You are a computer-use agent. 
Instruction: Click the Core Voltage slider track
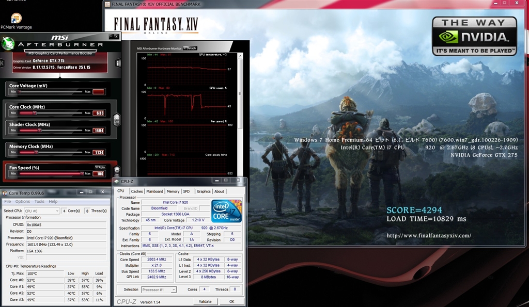point(51,92)
